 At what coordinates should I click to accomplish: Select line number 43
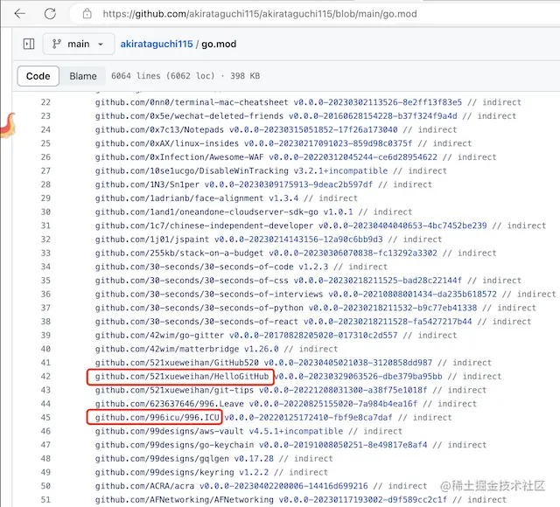coord(45,390)
